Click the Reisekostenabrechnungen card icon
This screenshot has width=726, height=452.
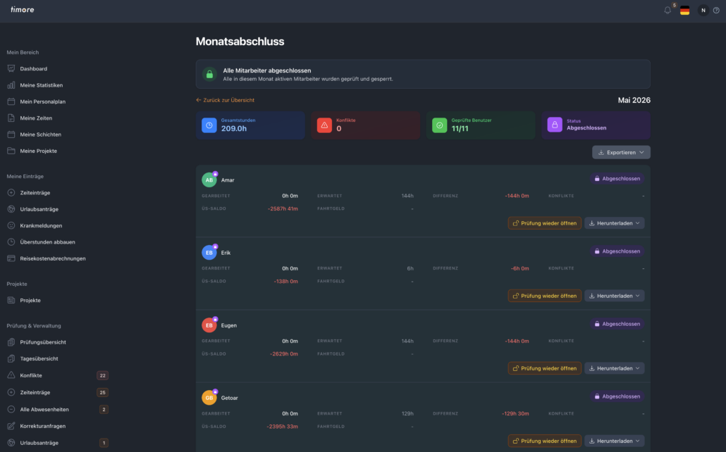11,258
